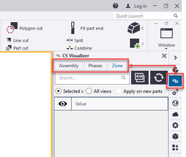
Task: Activate the Part cut tool
Action: (x=17, y=48)
